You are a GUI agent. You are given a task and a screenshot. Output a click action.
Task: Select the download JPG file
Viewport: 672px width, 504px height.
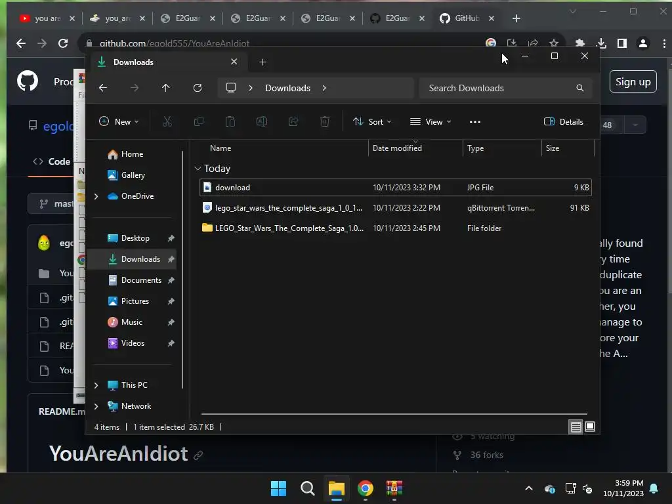point(396,188)
